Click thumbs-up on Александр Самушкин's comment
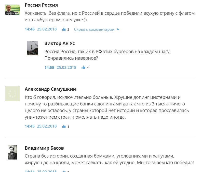Viewport: 202px width, 172px height. (x=64, y=126)
